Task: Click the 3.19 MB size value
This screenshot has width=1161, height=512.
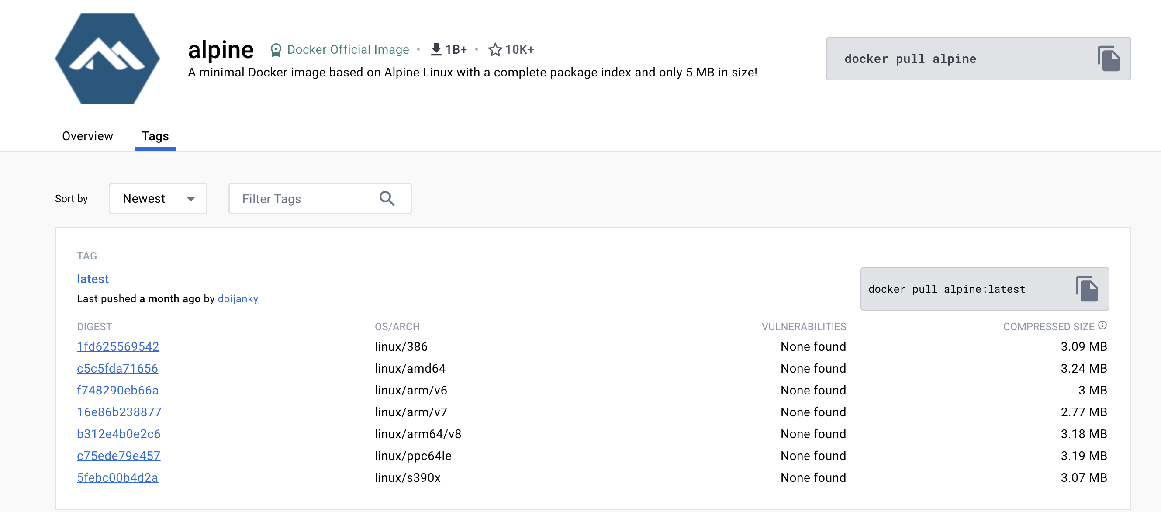Action: click(x=1084, y=456)
